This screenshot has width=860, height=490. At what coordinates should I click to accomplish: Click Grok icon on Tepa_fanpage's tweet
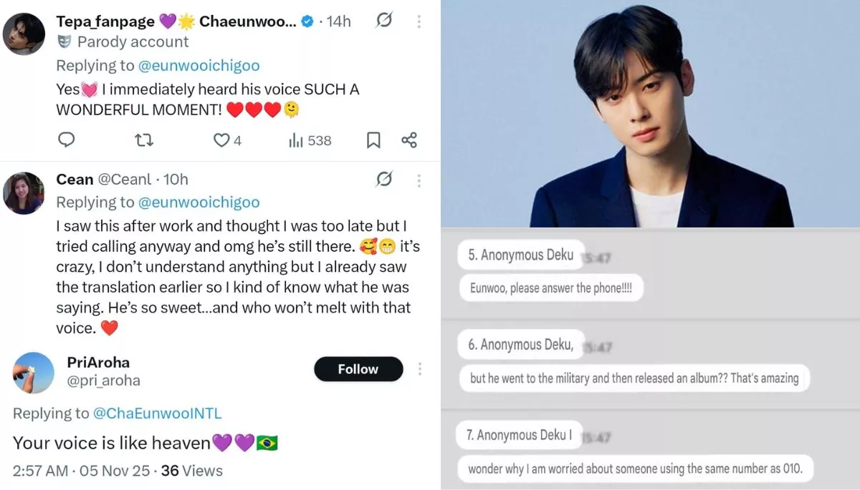coord(384,21)
